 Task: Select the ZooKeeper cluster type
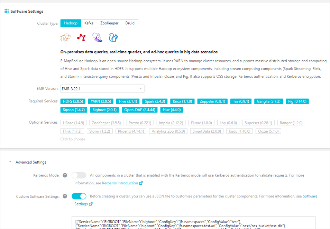[x=109, y=23]
